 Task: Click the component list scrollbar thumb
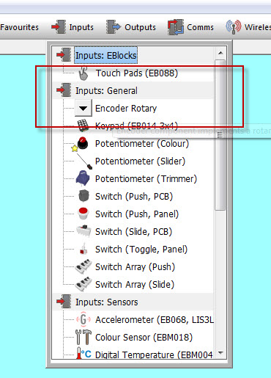tap(220, 134)
